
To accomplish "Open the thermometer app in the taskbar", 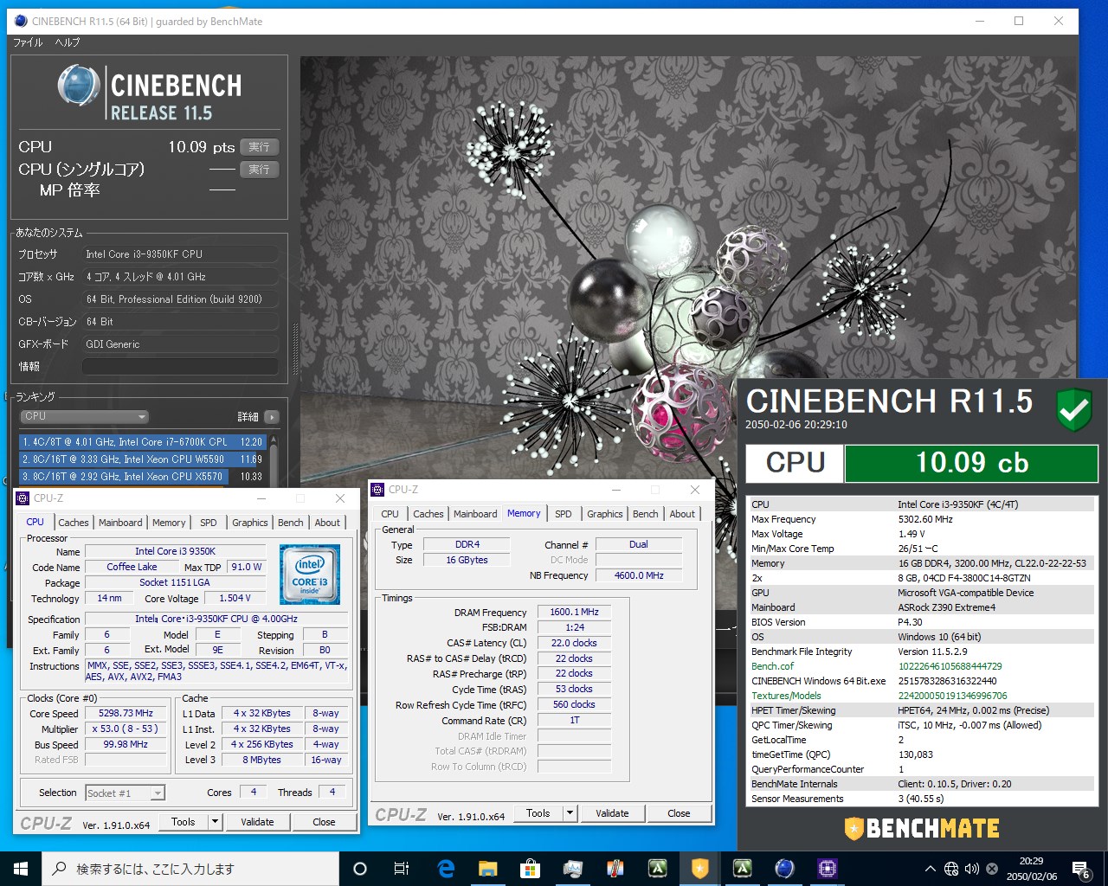I will coord(615,869).
